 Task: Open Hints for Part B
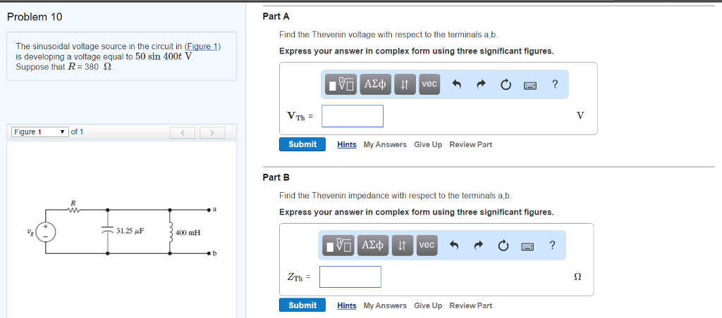coord(347,305)
